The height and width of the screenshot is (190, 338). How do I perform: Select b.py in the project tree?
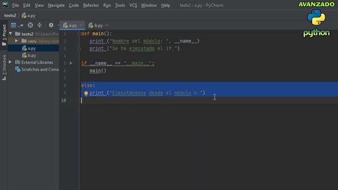tap(33, 55)
